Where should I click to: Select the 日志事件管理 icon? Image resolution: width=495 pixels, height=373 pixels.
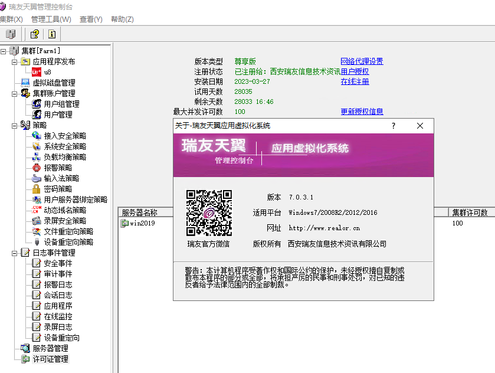25,253
